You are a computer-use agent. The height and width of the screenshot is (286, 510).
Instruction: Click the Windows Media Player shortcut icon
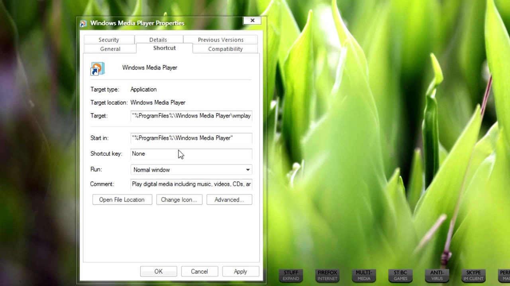click(x=98, y=69)
